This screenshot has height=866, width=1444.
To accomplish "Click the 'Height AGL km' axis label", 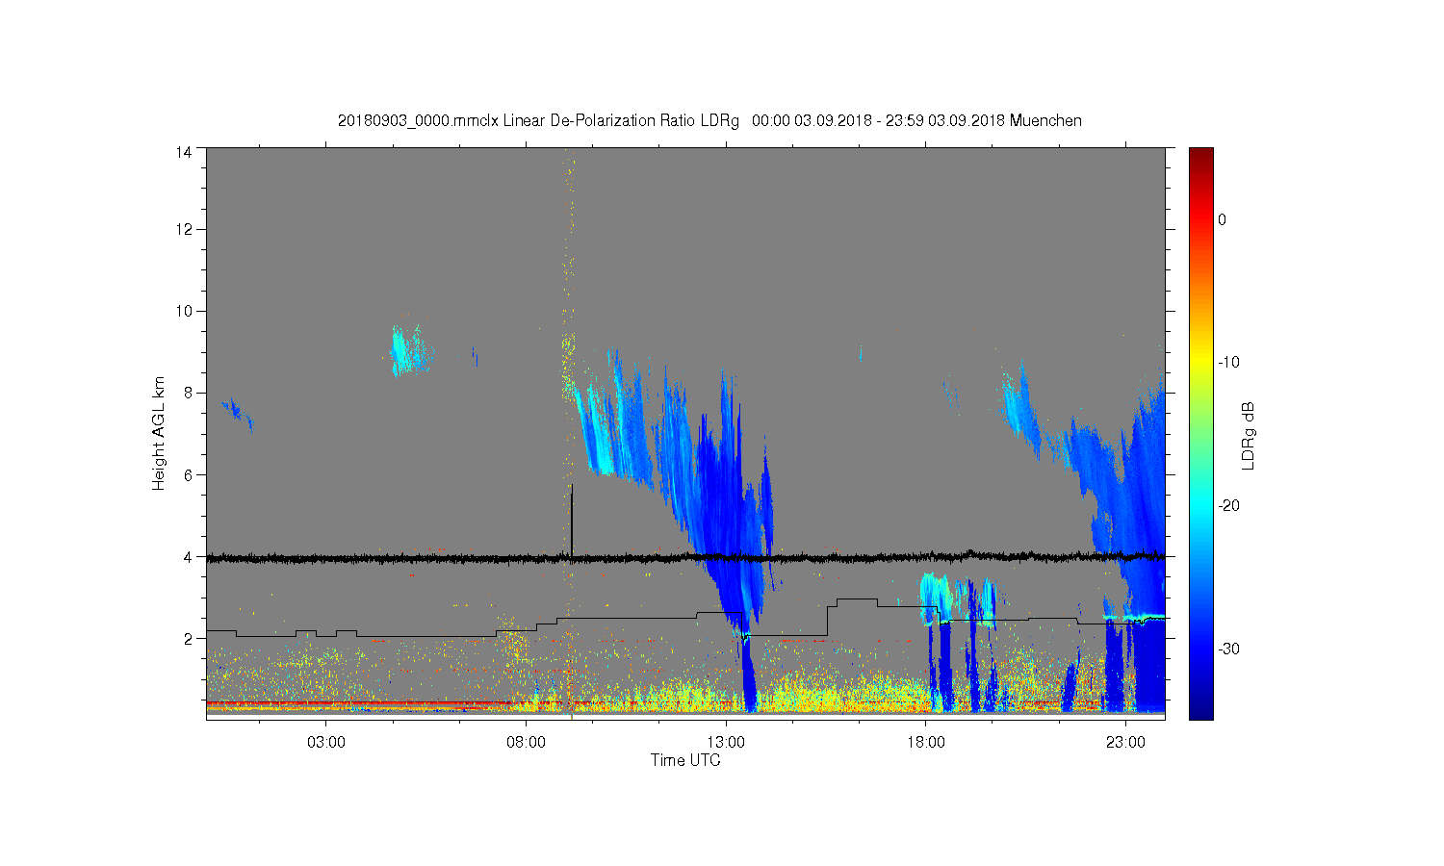I will pyautogui.click(x=159, y=433).
